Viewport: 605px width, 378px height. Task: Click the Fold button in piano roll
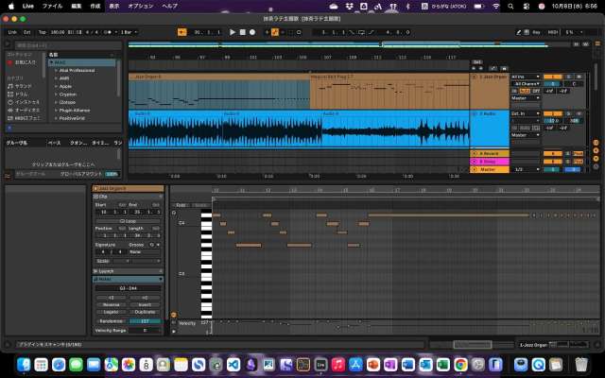[x=181, y=204]
